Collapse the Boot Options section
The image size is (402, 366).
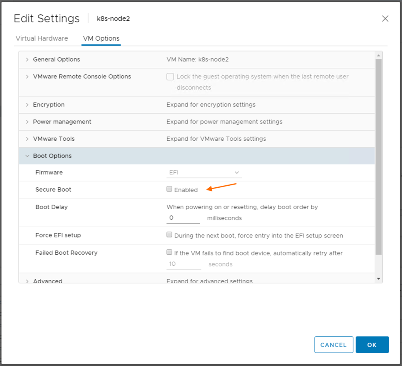pyautogui.click(x=27, y=156)
